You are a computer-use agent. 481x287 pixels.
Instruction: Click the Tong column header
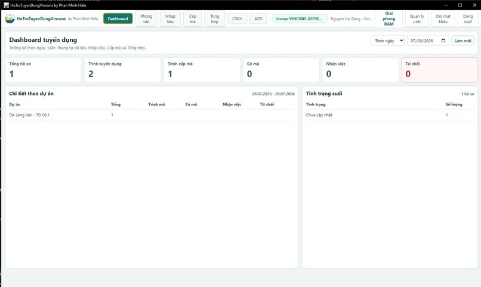pos(116,104)
